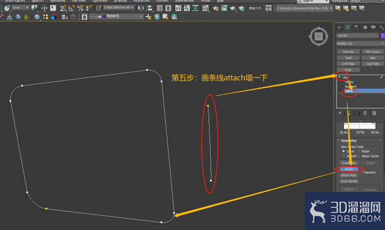Image resolution: width=385 pixels, height=230 pixels.
Task: Open the Local coordinate system dropdown
Action: click(20, 7)
